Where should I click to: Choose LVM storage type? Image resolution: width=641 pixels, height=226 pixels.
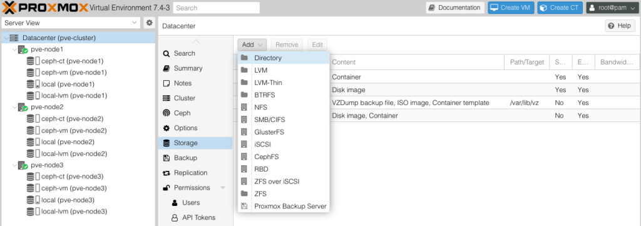(x=284, y=70)
